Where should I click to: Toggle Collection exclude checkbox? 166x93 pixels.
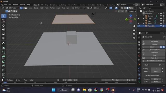(x=158, y=13)
